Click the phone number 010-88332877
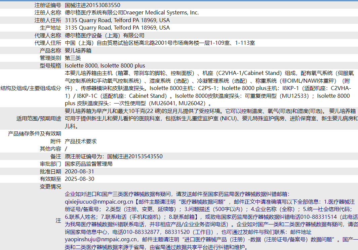Screen dimensions: 358x250 click(141, 232)
